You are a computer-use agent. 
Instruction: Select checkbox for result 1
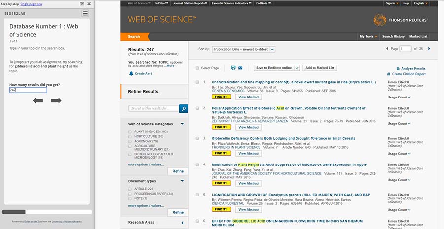(197, 82)
